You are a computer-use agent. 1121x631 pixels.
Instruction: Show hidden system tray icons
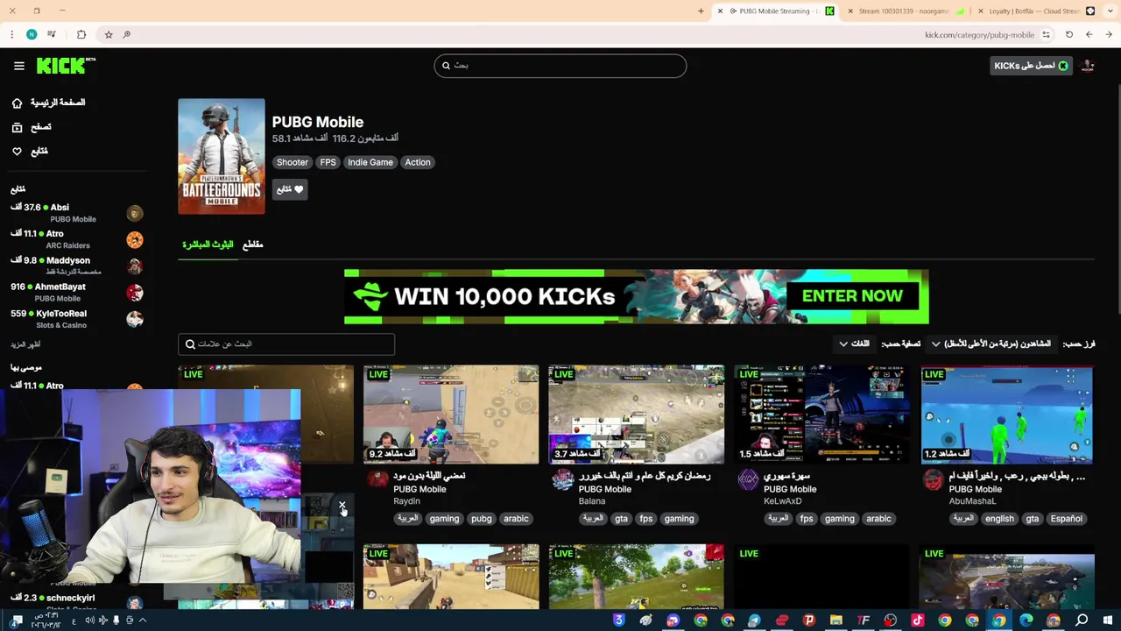[x=143, y=620]
